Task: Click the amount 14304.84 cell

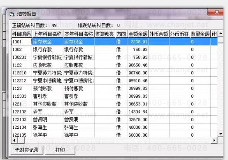Action: click(x=138, y=112)
